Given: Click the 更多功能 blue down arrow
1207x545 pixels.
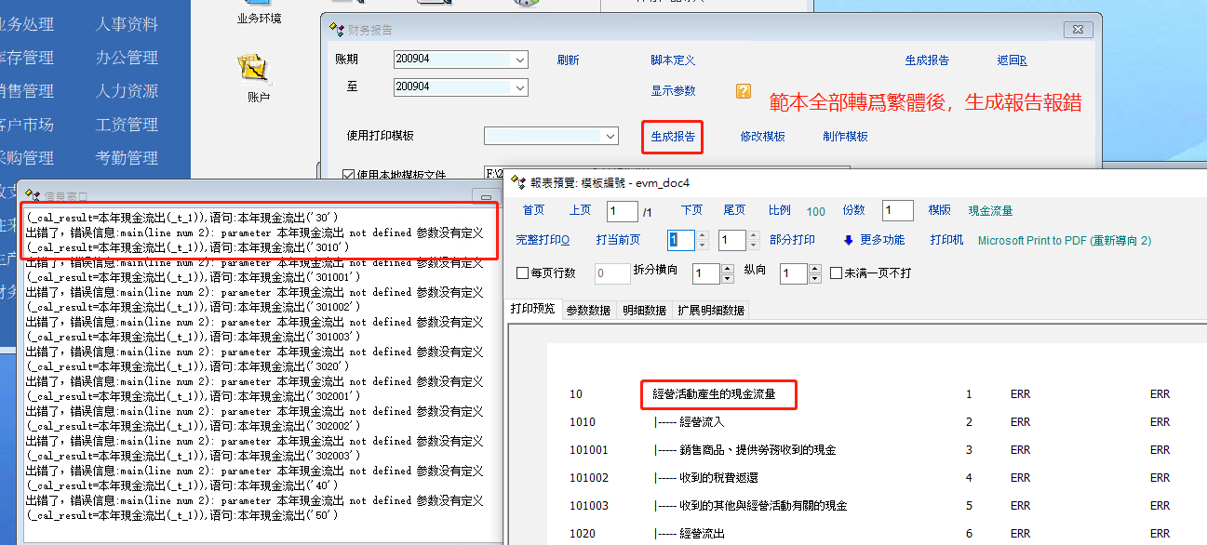Looking at the screenshot, I should [x=848, y=240].
